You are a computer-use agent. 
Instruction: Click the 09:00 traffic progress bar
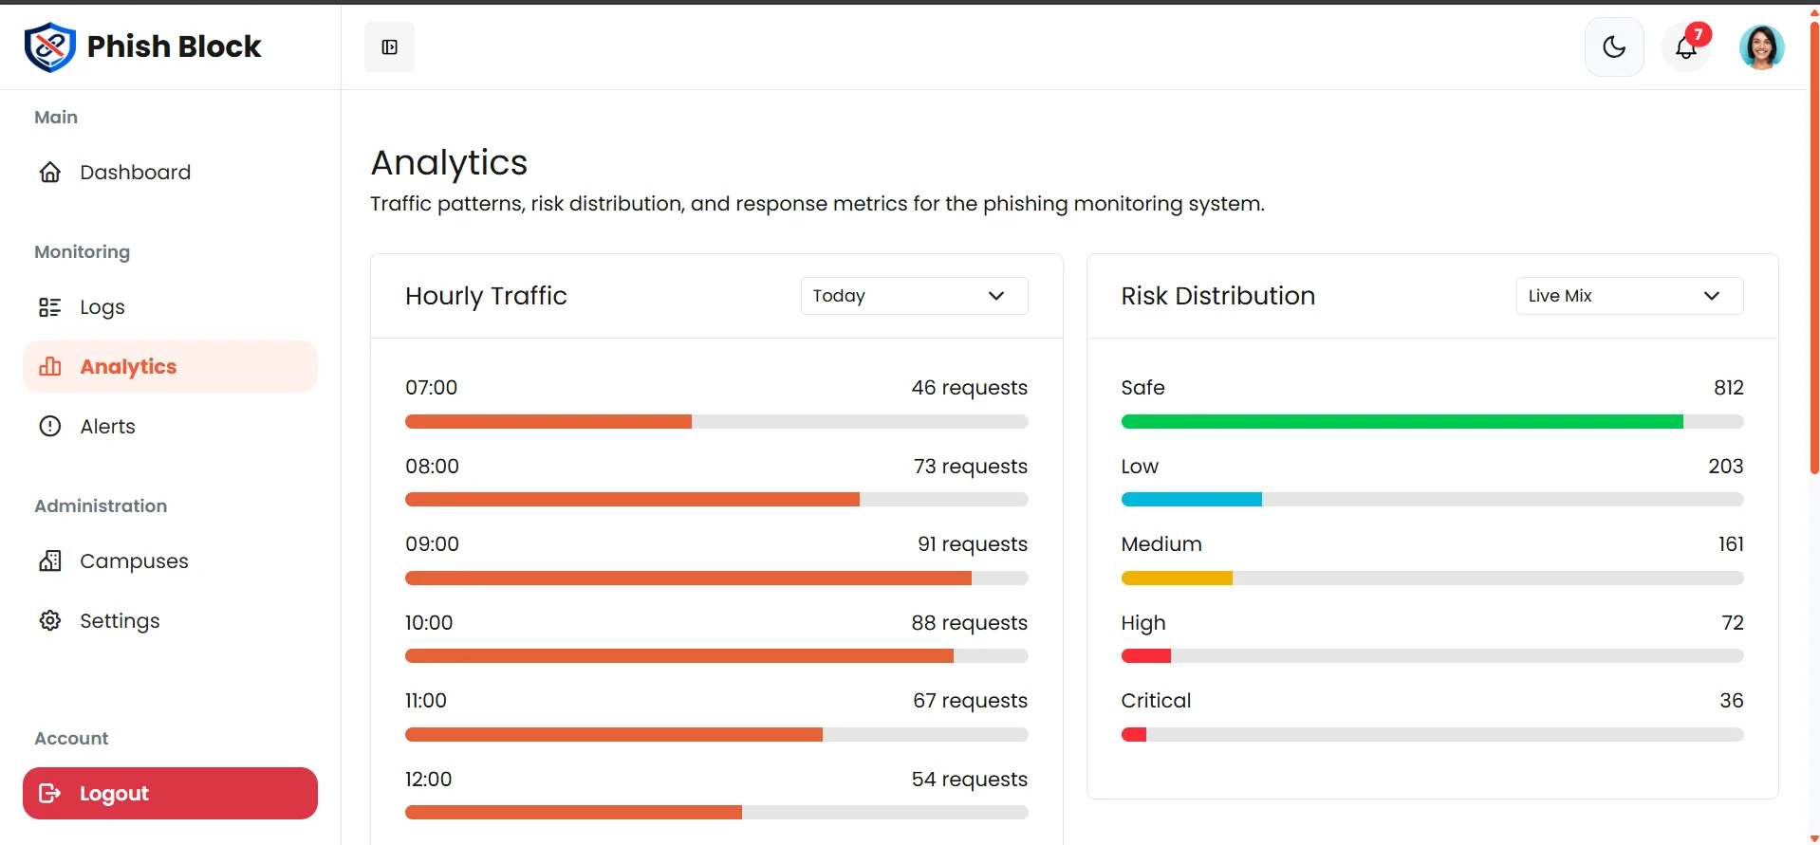716,578
